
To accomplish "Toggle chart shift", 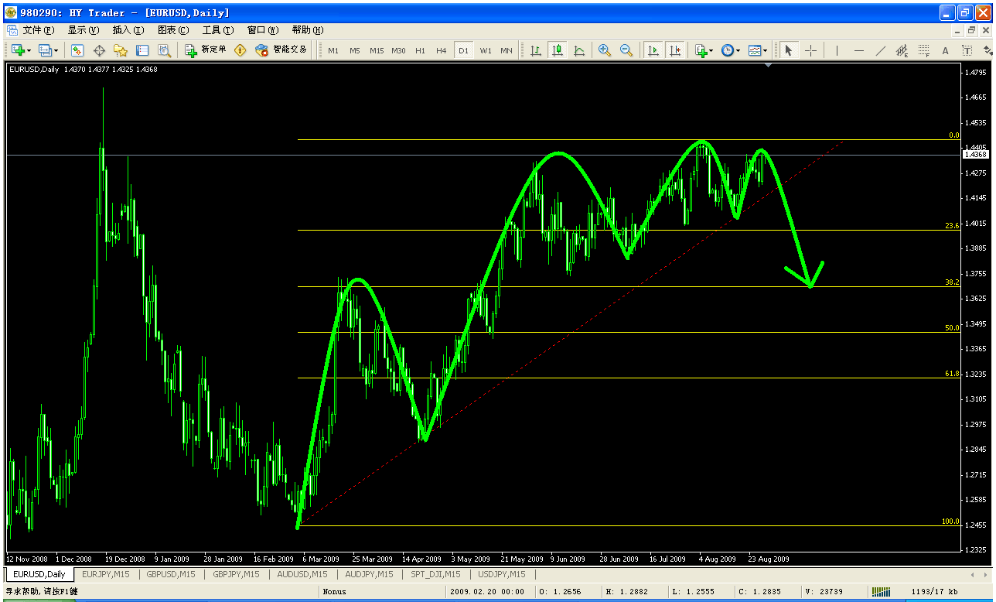I will (675, 50).
